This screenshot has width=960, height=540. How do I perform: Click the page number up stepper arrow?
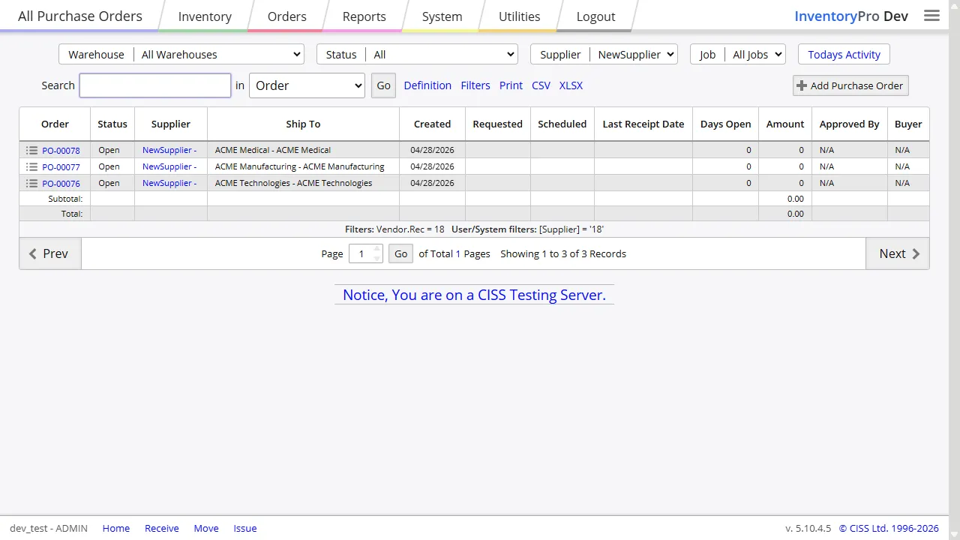coord(376,249)
